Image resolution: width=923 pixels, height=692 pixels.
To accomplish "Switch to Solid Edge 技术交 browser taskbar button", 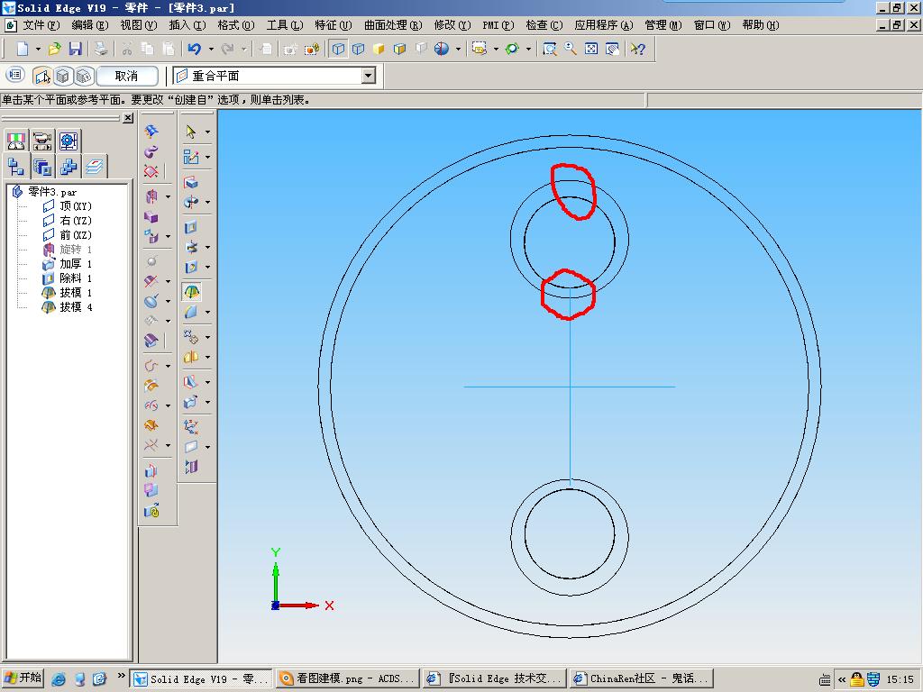I will click(x=495, y=678).
